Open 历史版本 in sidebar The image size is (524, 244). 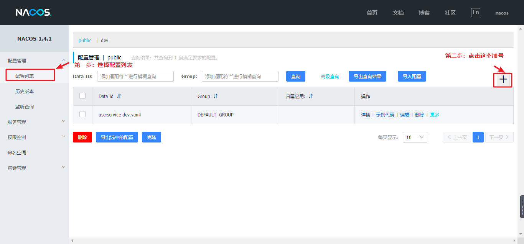[x=25, y=91]
